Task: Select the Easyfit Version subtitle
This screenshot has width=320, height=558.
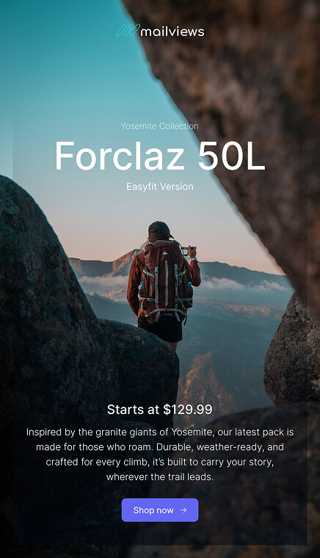Action: tap(160, 186)
